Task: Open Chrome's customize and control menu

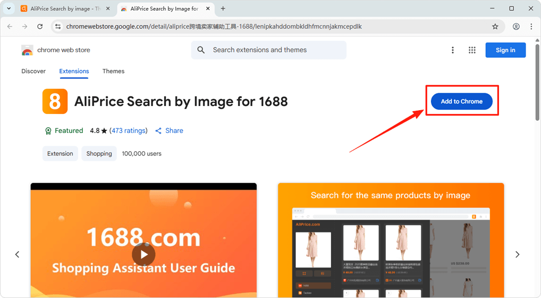Action: click(531, 27)
